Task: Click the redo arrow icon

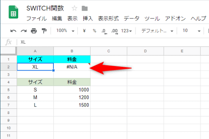Action: 24,31
